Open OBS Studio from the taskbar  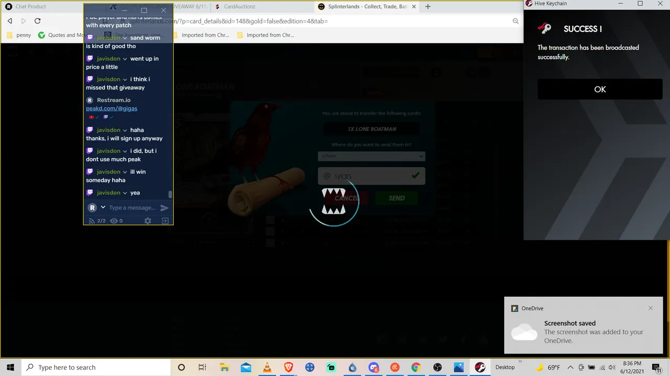437,367
